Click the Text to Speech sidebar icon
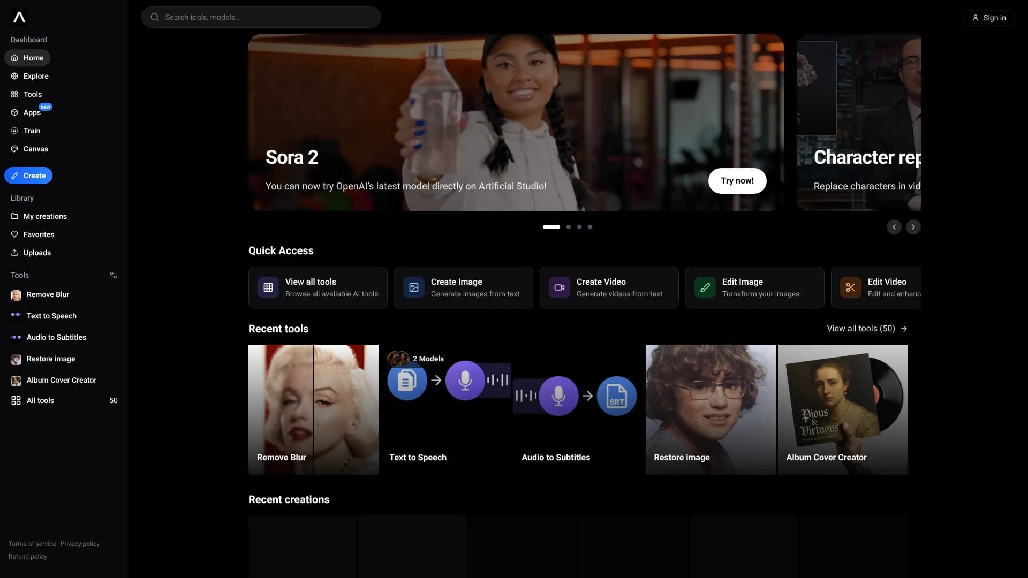The width and height of the screenshot is (1028, 578). tap(16, 315)
